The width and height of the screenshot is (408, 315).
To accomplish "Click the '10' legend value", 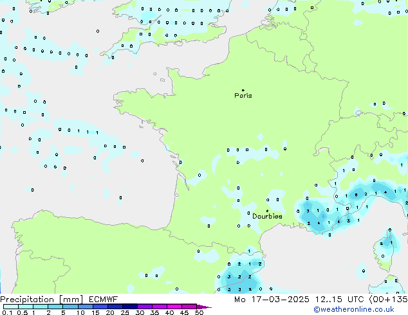I will tap(80, 312).
